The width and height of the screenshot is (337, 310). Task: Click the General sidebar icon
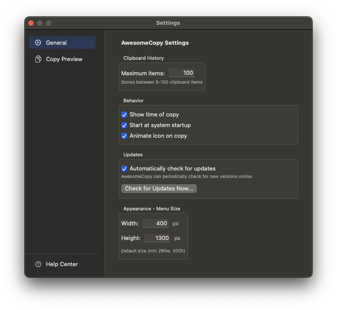tap(38, 43)
